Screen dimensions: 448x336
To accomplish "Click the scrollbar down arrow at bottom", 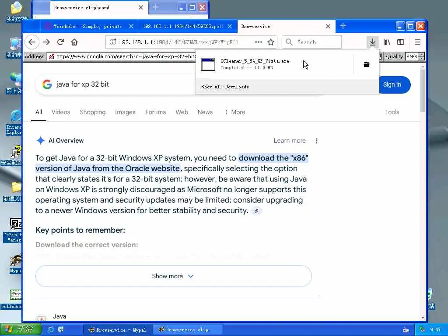I will (x=423, y=318).
